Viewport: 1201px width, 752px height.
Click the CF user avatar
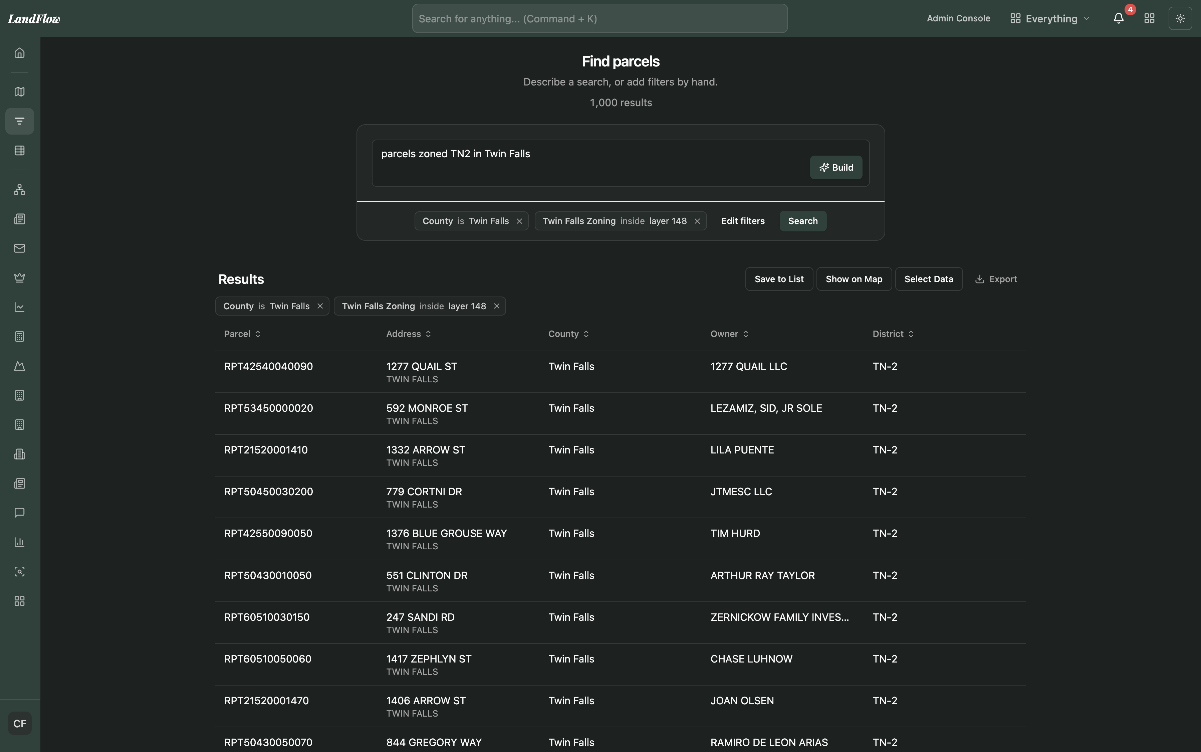point(20,723)
